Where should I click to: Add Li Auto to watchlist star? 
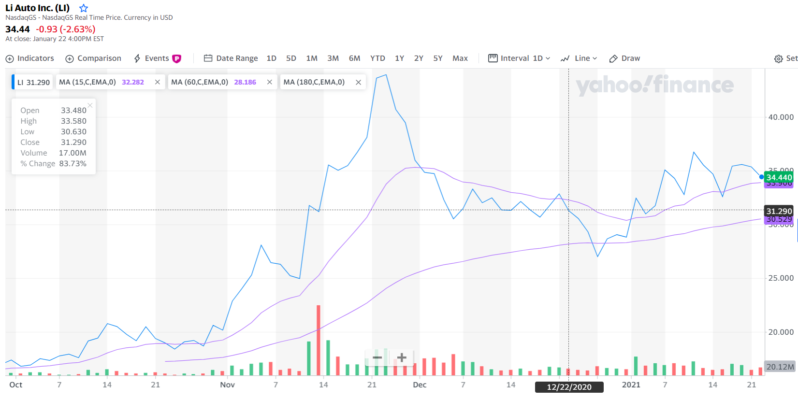pyautogui.click(x=84, y=8)
